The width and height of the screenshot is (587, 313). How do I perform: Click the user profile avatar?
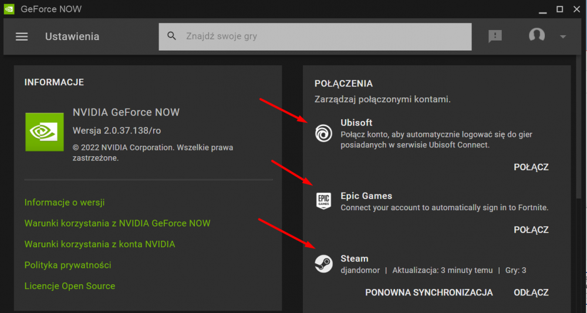537,35
